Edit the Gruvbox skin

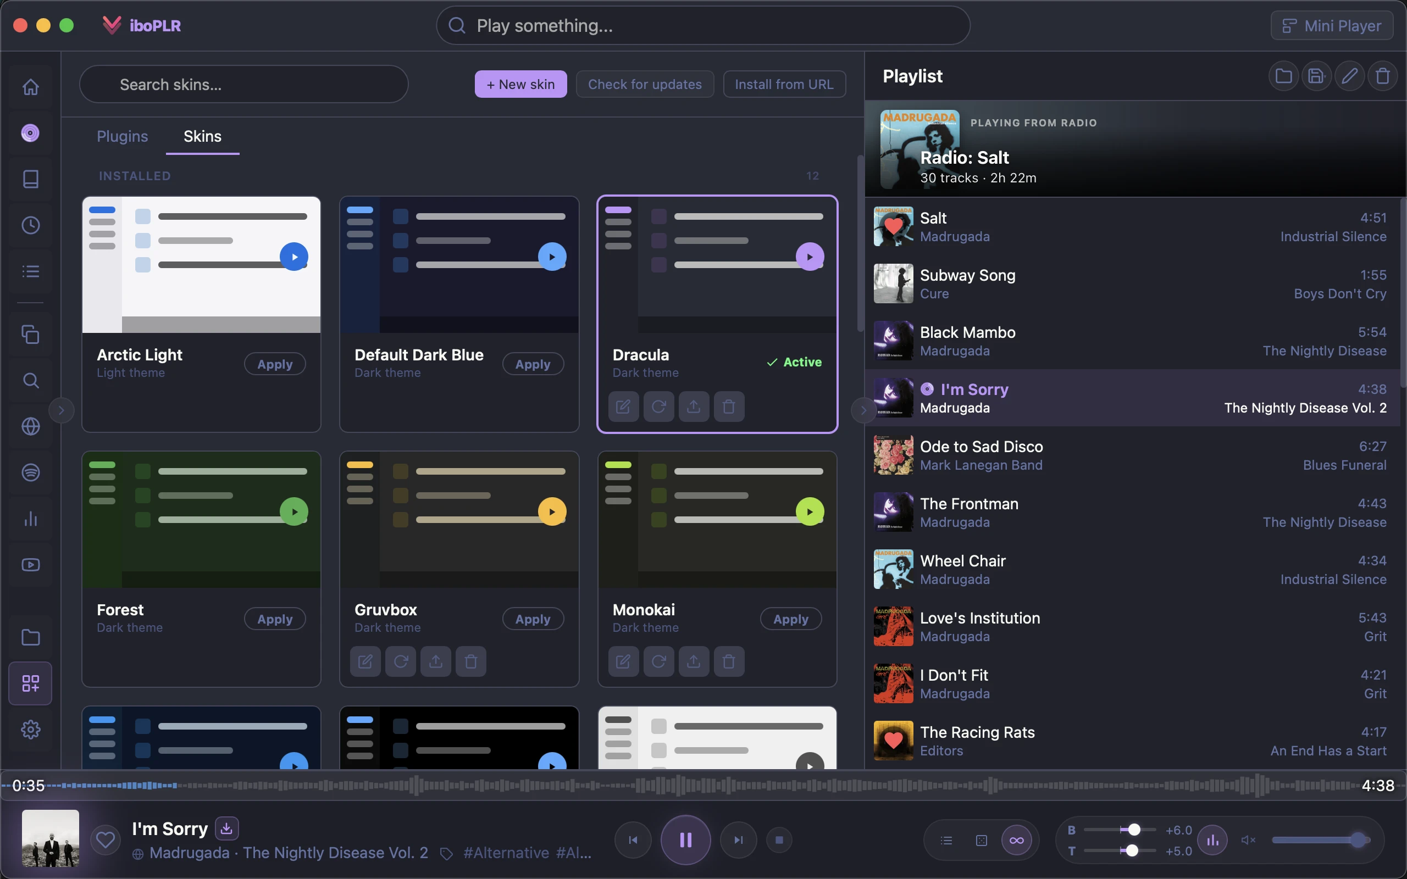[365, 661]
